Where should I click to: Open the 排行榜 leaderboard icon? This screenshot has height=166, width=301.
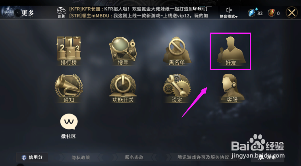click(69, 51)
